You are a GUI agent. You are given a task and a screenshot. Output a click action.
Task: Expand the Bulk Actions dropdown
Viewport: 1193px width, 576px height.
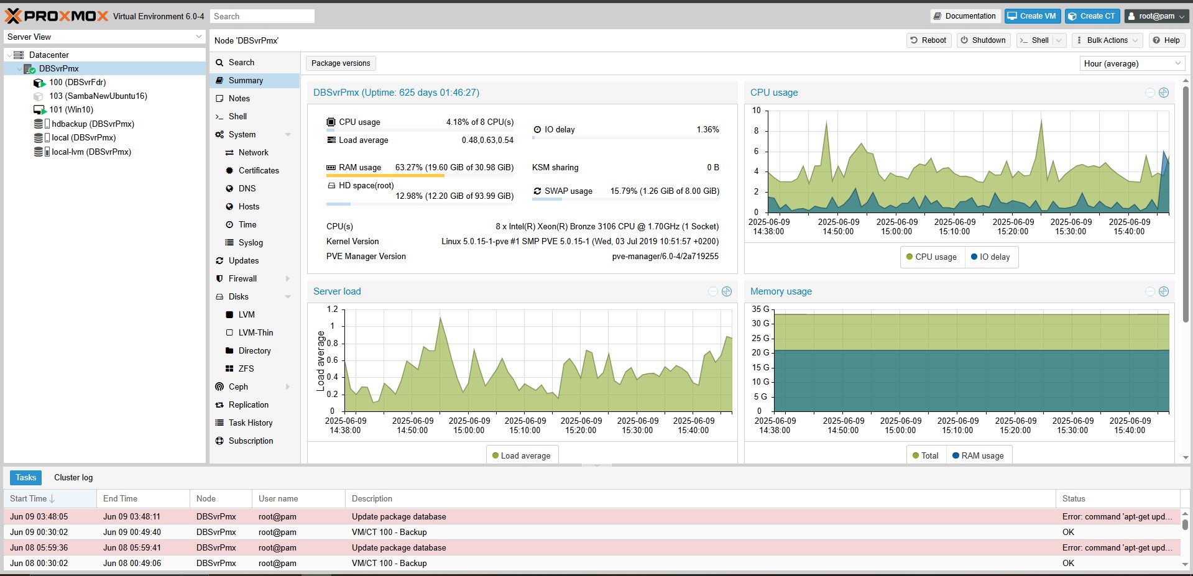(1107, 40)
